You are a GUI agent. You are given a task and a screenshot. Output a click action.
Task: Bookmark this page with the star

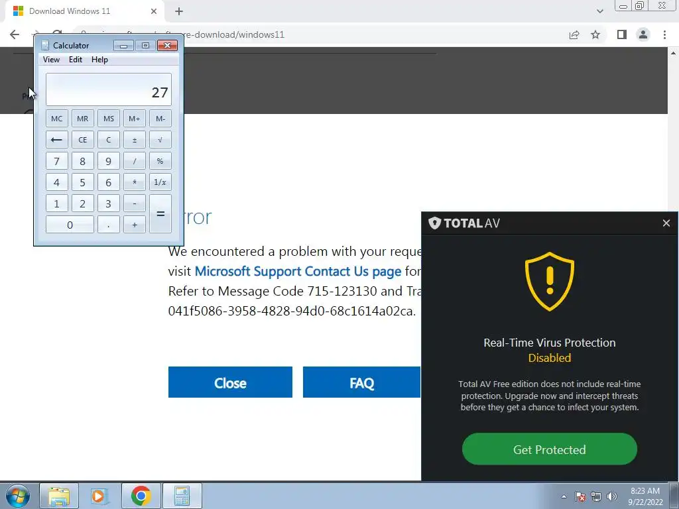[595, 34]
